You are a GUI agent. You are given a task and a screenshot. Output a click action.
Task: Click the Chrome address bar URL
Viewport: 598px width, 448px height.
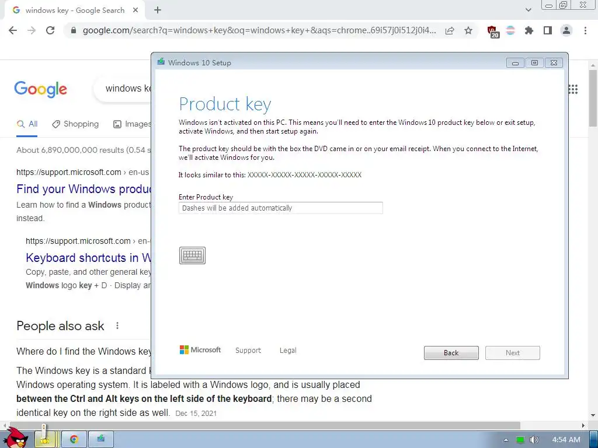pos(259,30)
